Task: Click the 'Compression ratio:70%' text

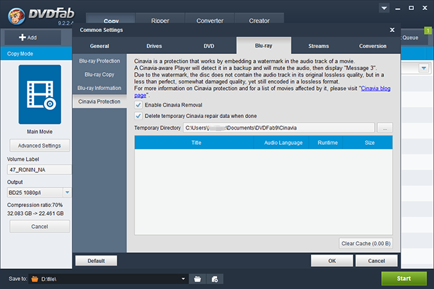Action: (x=35, y=205)
